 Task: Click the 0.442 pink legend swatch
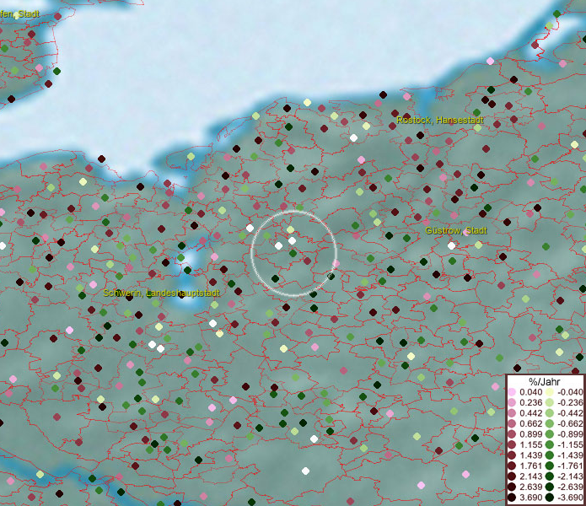tap(512, 413)
